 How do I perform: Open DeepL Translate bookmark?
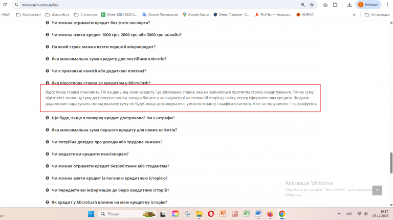[231, 14]
